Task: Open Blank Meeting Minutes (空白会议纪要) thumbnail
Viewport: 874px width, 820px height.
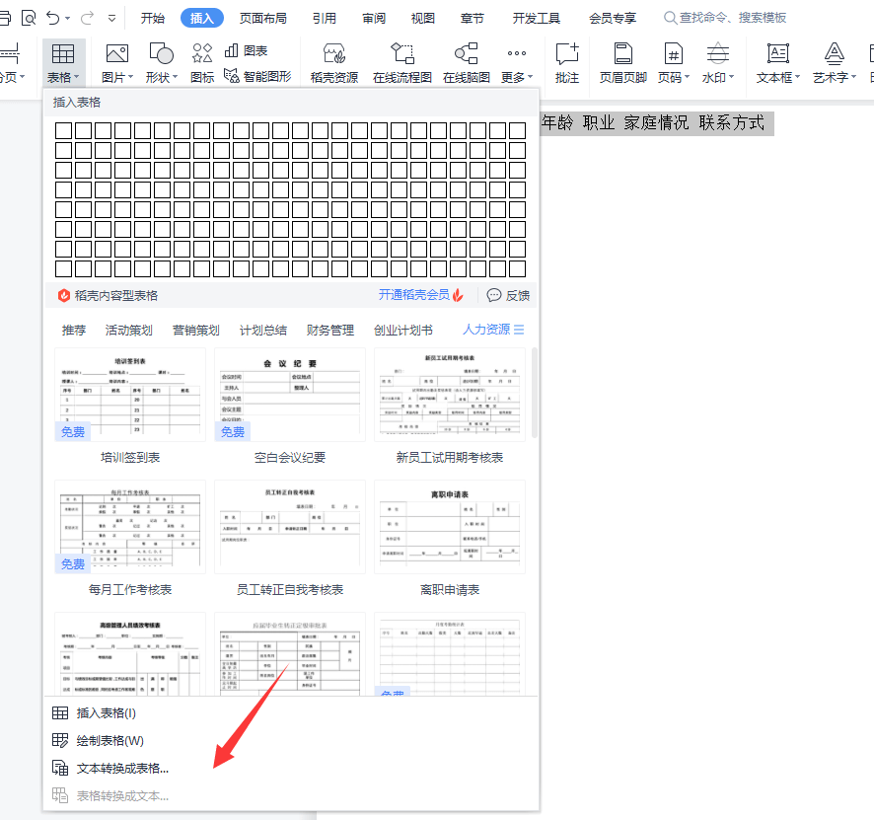Action: tap(290, 395)
